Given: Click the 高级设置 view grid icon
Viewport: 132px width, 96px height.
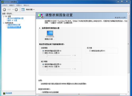Looking at the screenshot, I should 23,10.
